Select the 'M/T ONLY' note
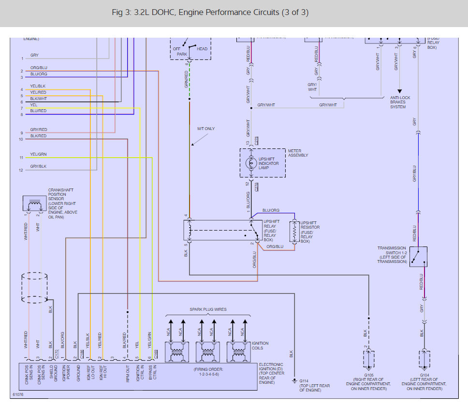Screen dimensions: 468x407 click(x=206, y=129)
